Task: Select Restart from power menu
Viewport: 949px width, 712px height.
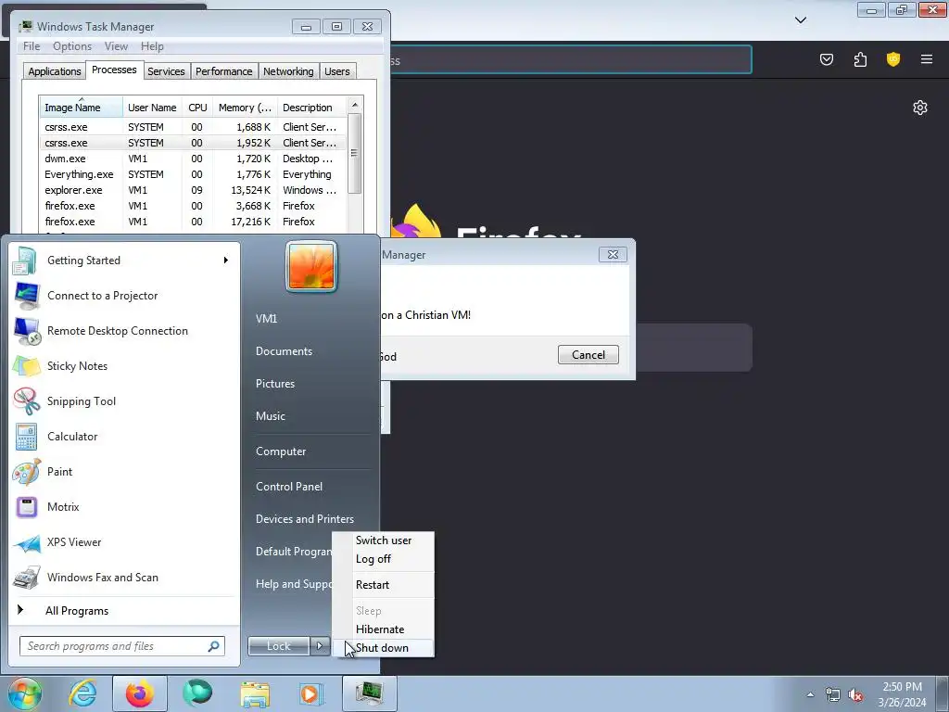Action: [x=383, y=585]
